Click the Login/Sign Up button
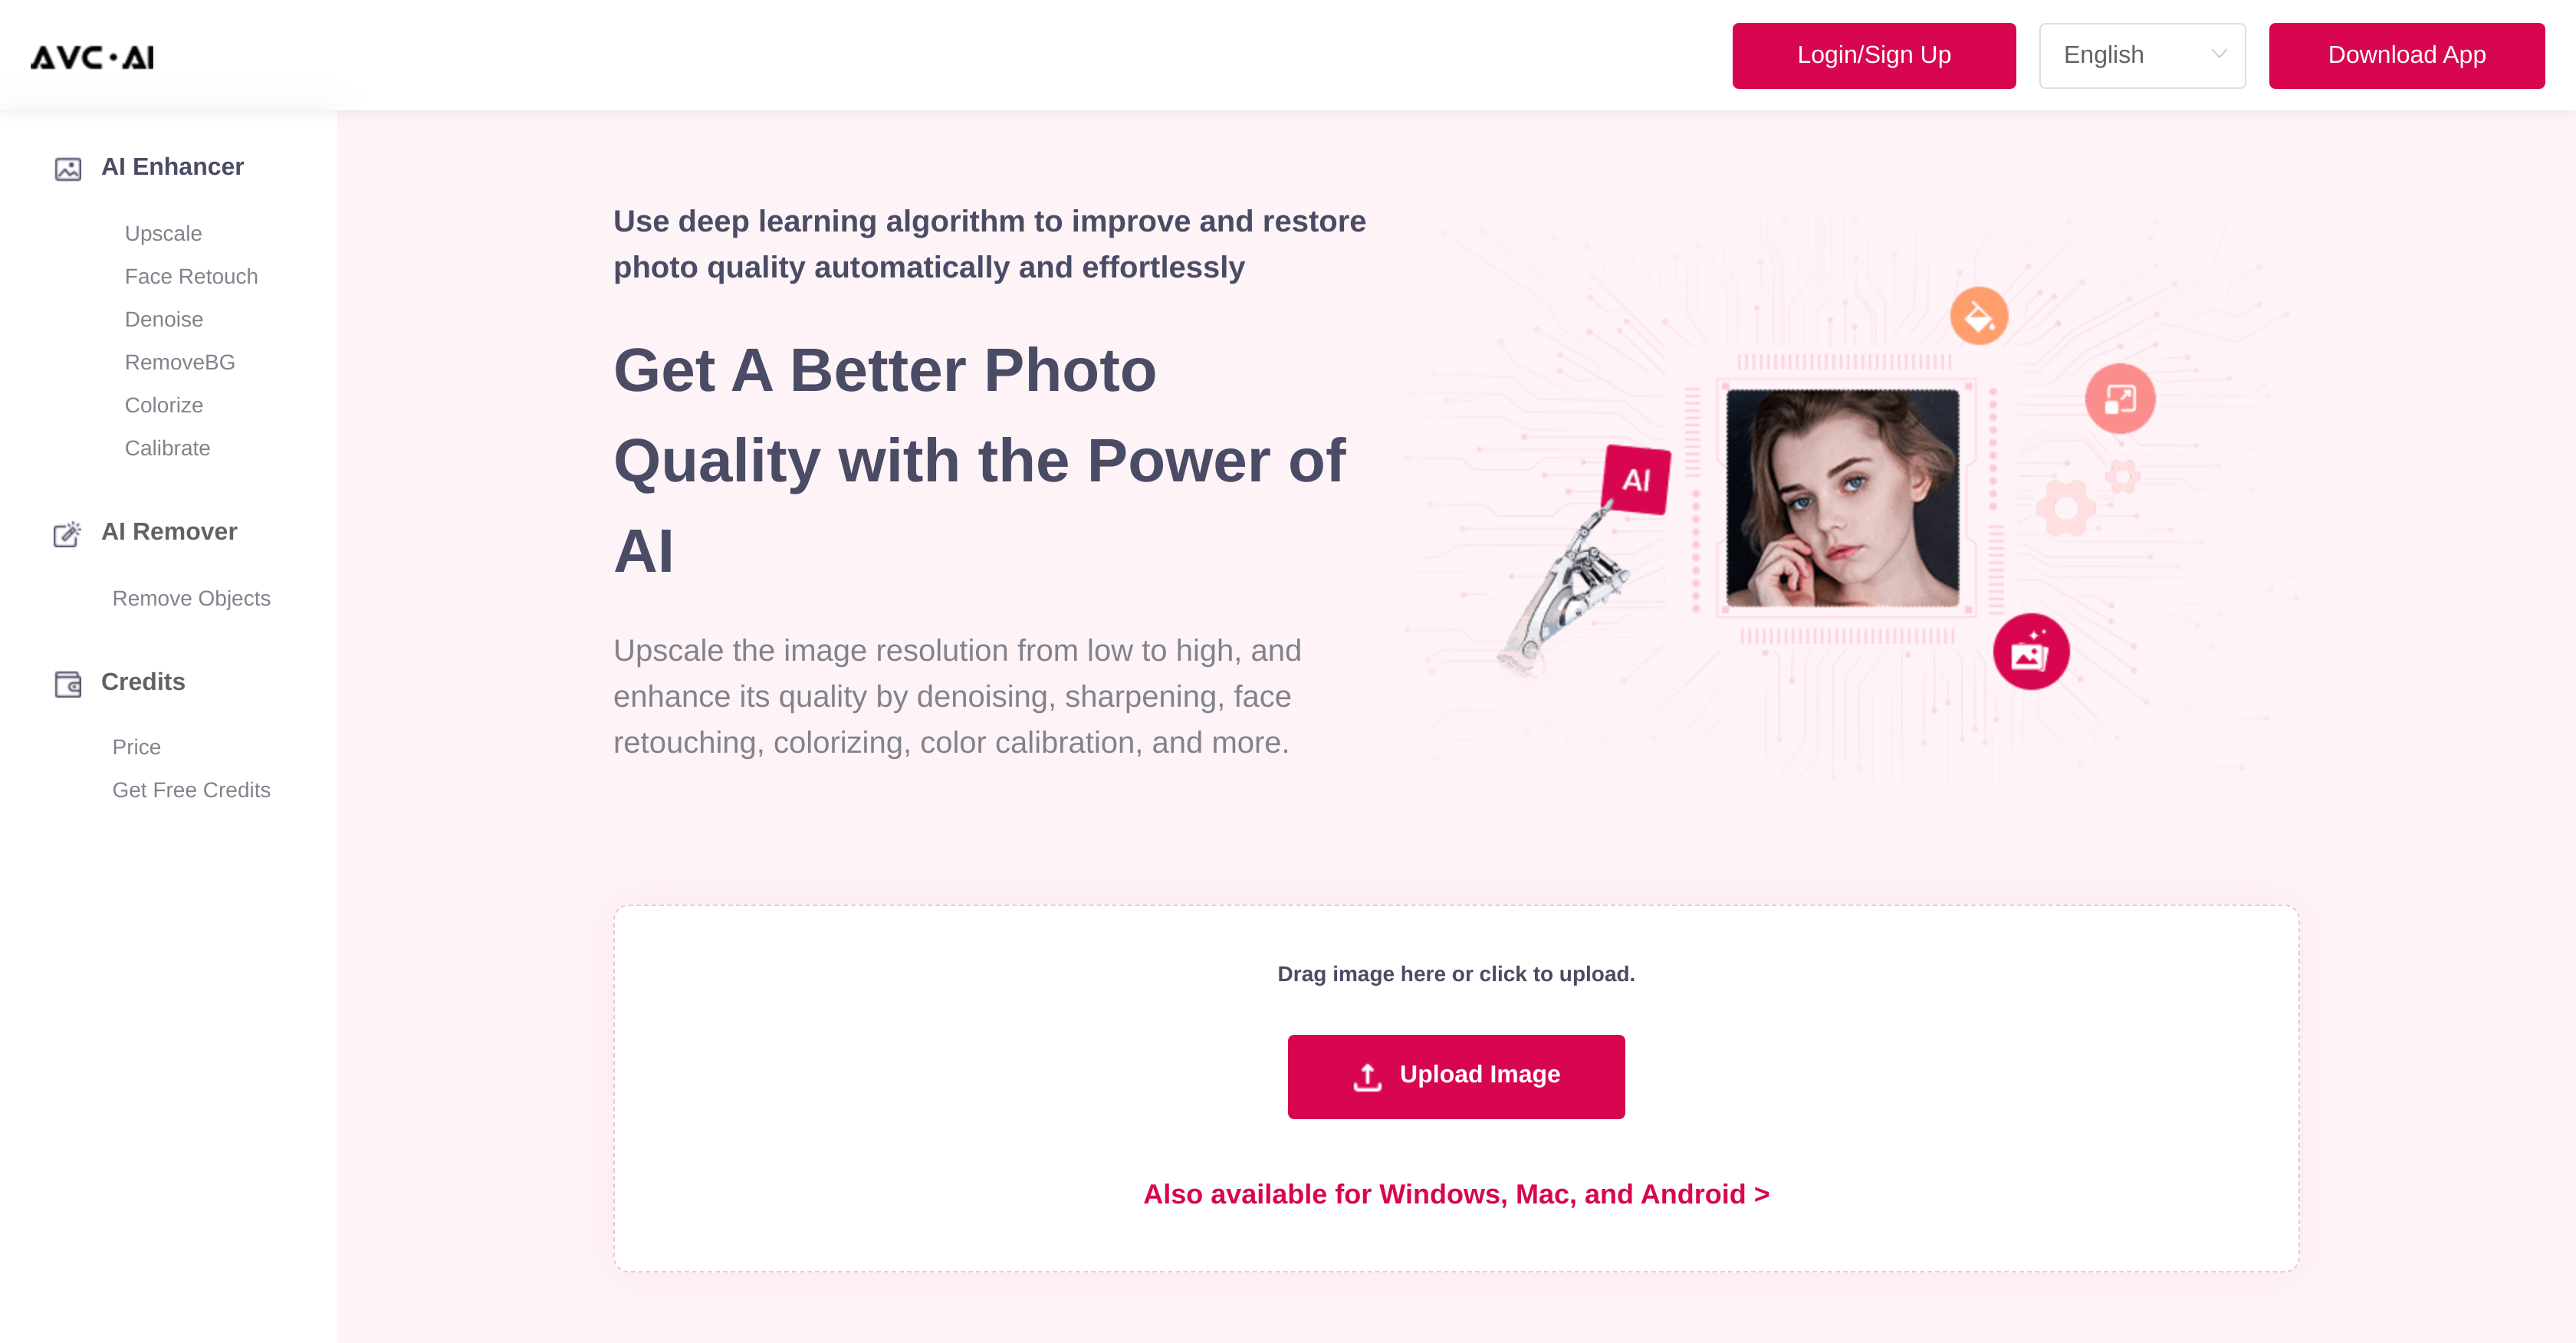 tap(1872, 54)
